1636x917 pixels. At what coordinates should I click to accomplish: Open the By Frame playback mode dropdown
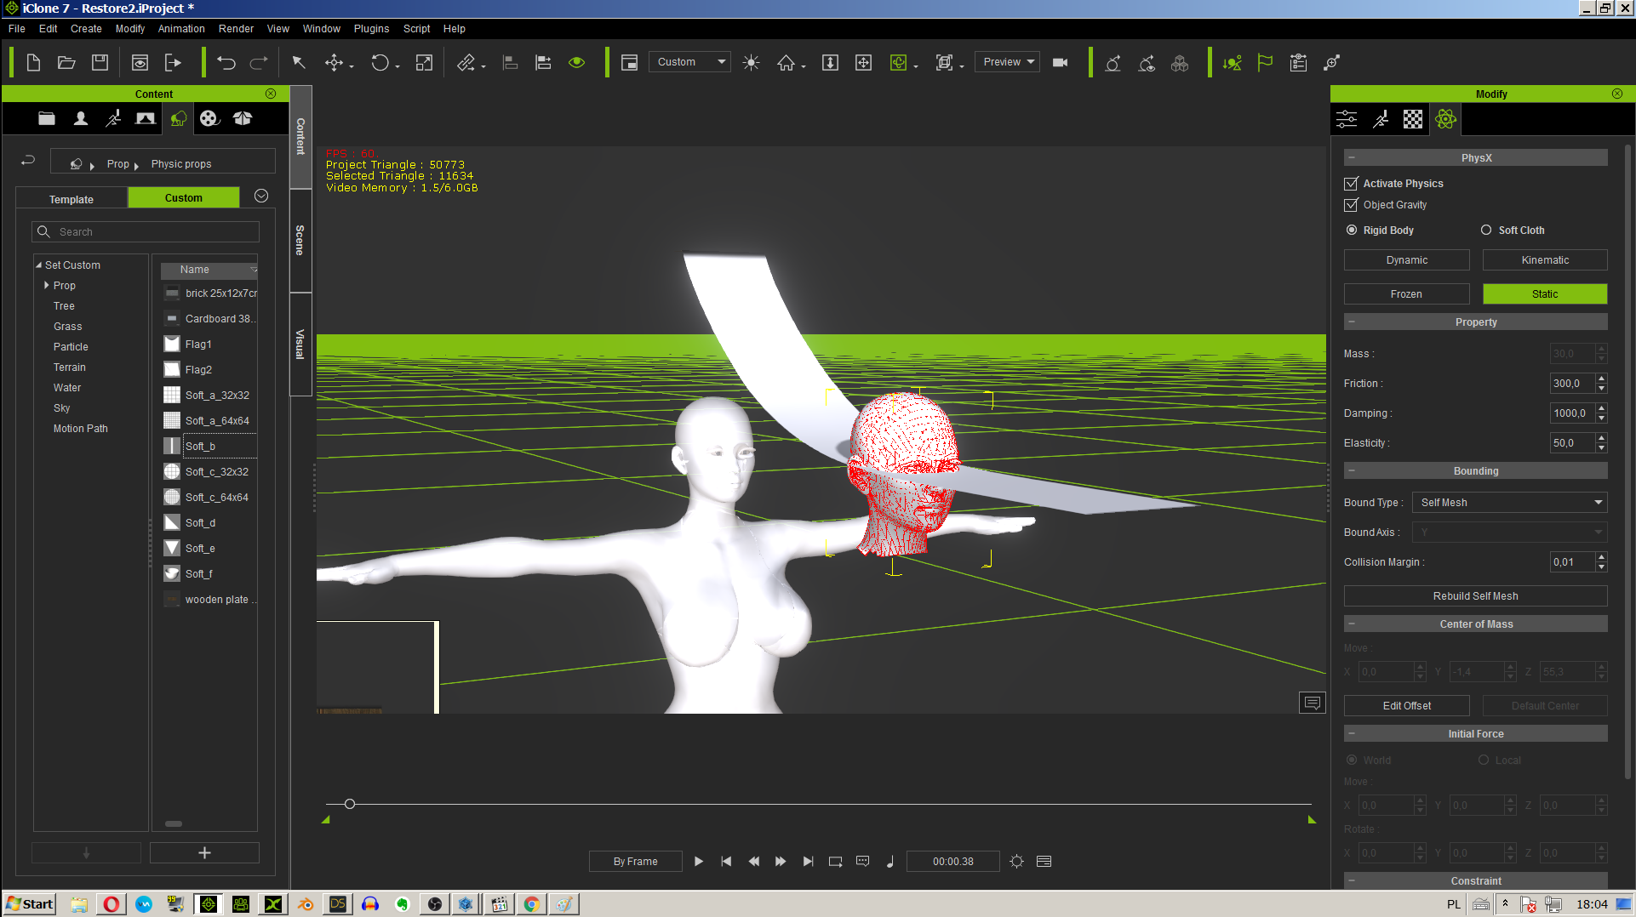(635, 861)
